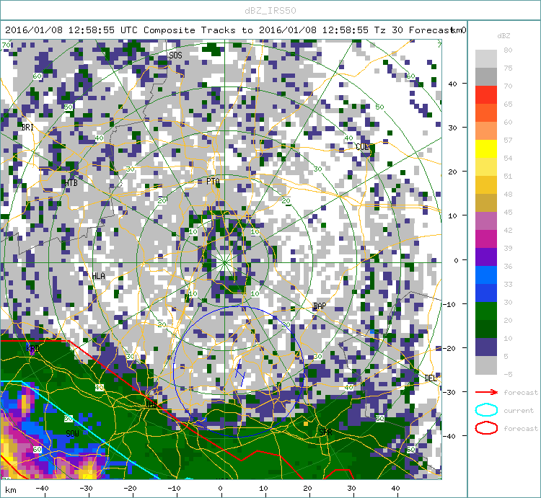Click the DEL station label

tap(430, 378)
